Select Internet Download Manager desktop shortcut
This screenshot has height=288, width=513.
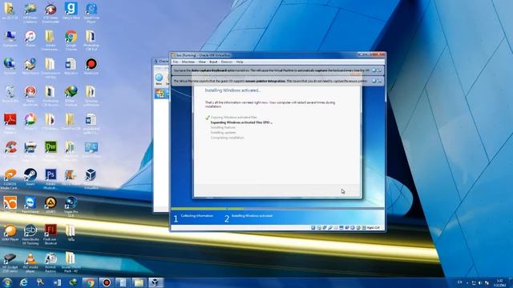pos(71,95)
